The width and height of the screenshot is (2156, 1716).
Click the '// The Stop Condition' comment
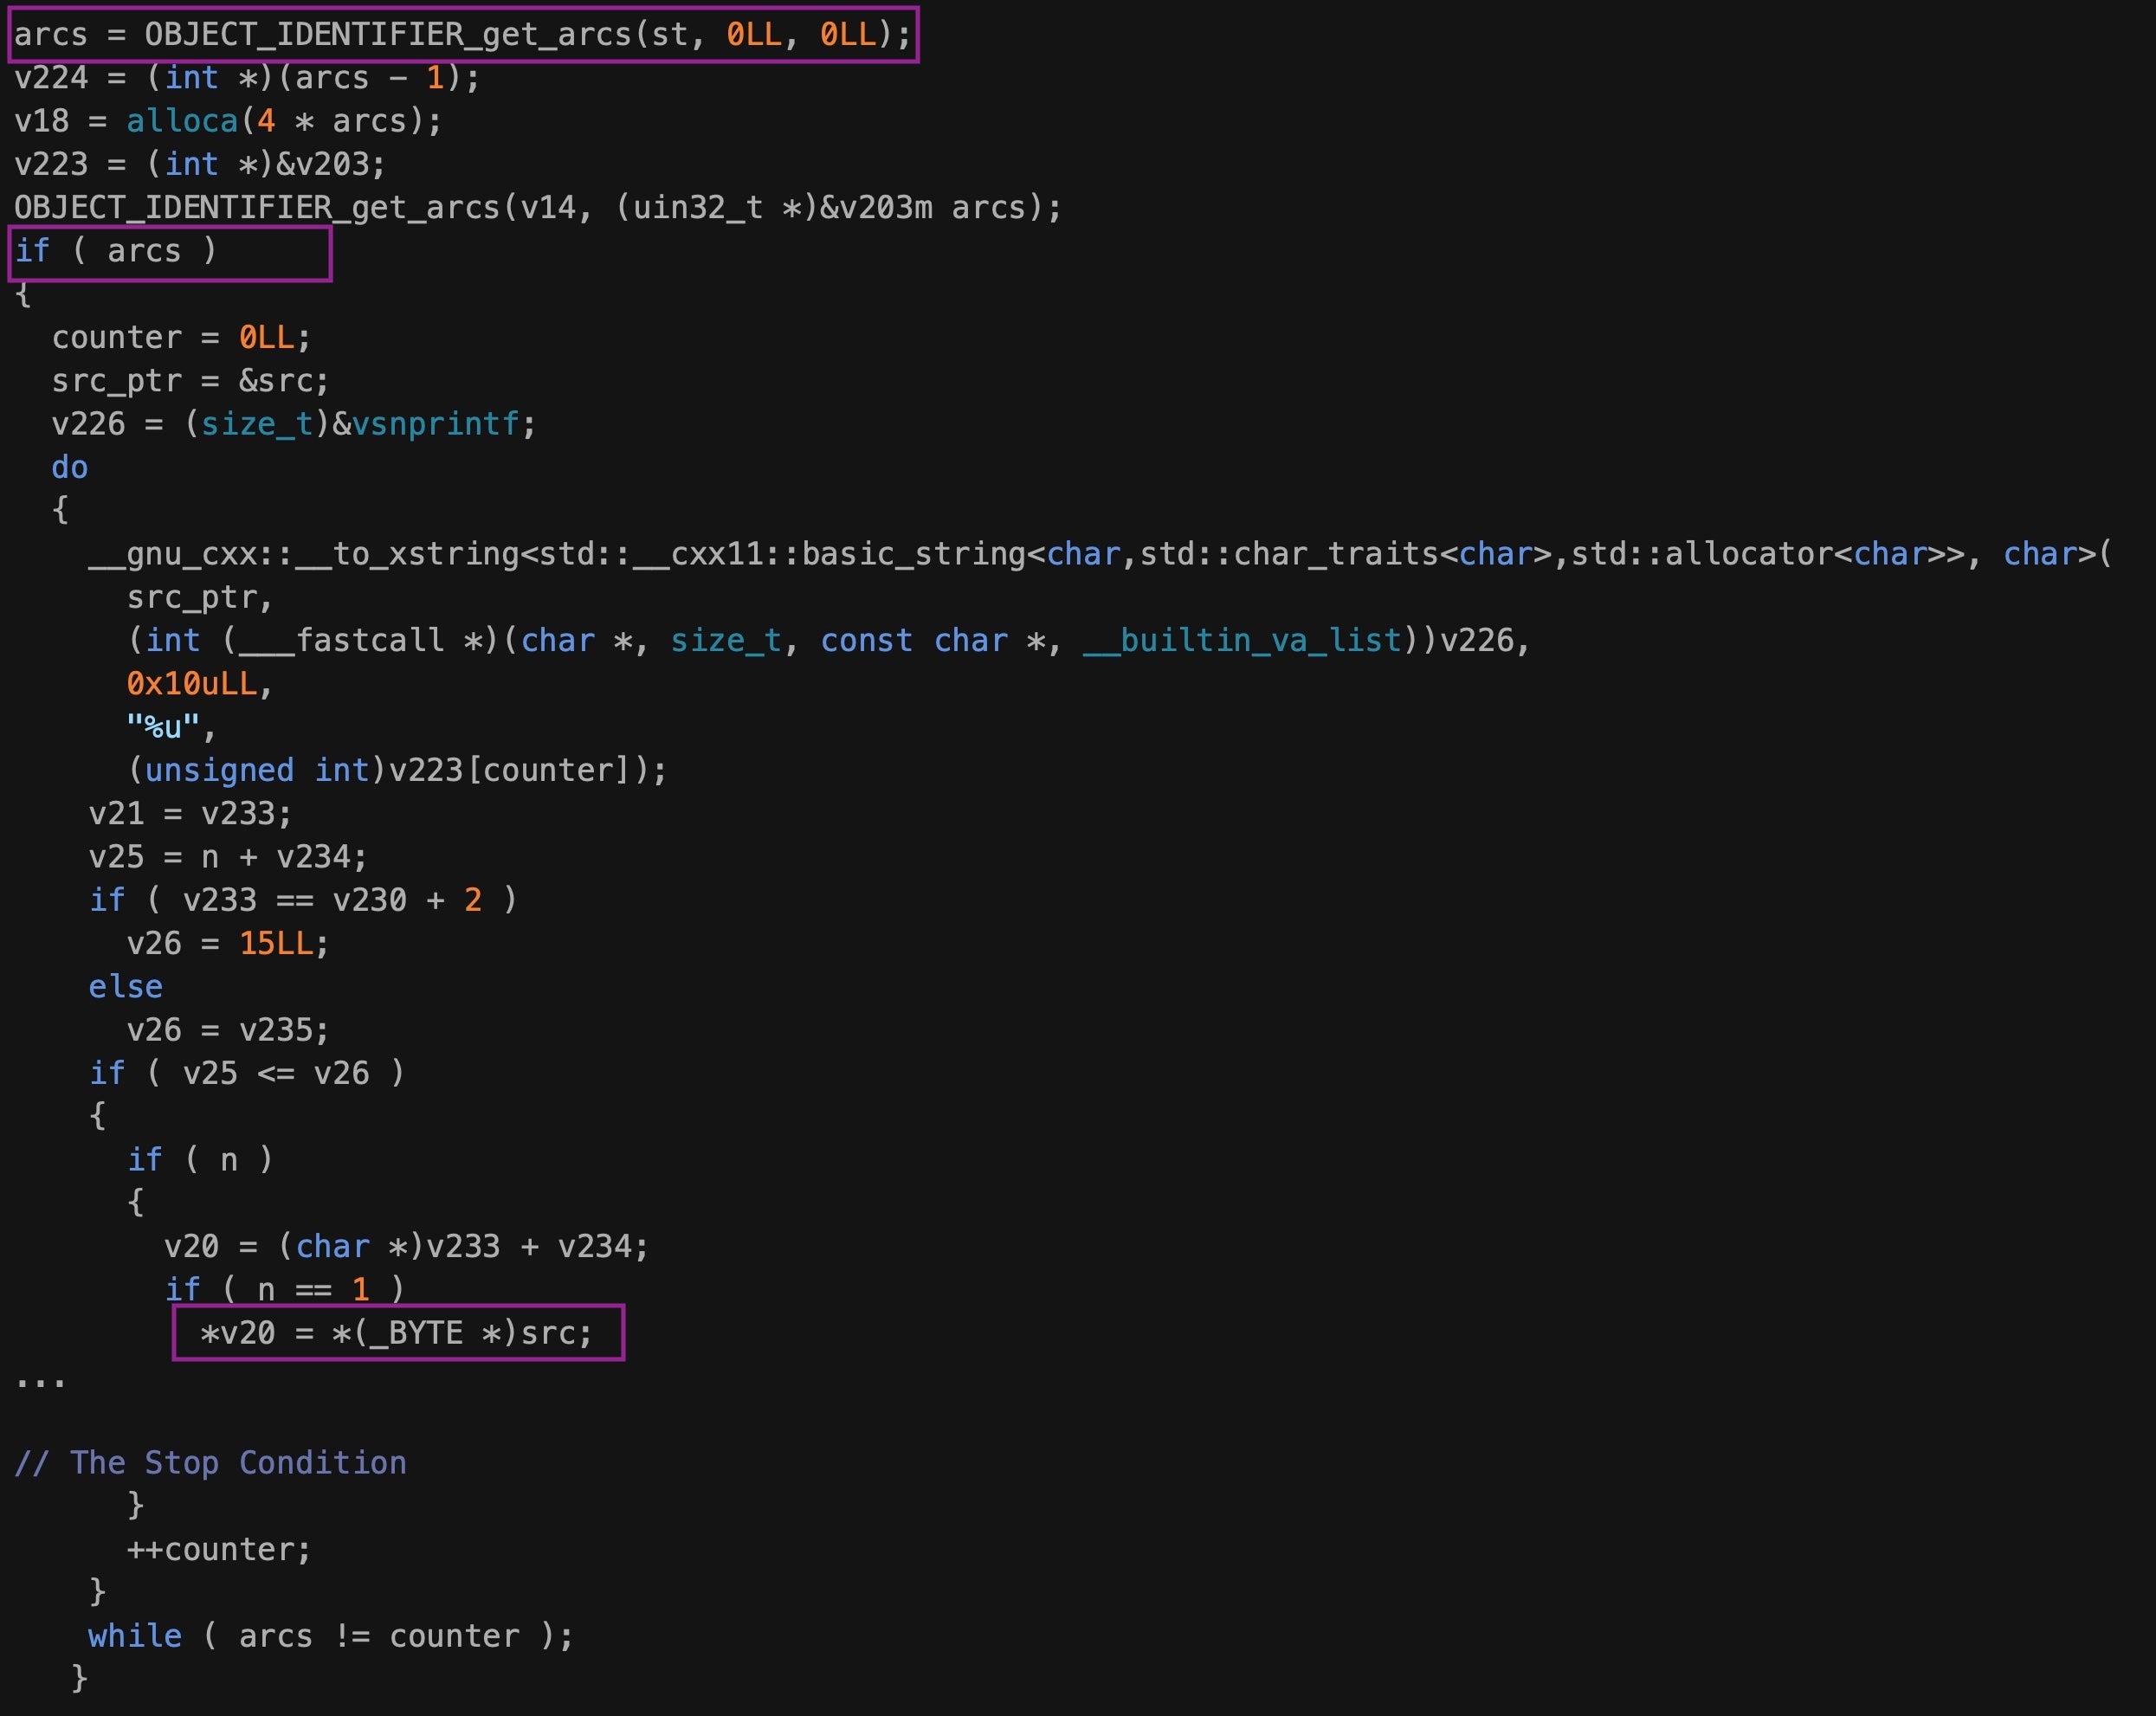[211, 1463]
